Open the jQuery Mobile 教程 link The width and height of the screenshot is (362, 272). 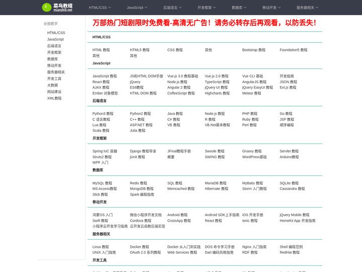294,215
